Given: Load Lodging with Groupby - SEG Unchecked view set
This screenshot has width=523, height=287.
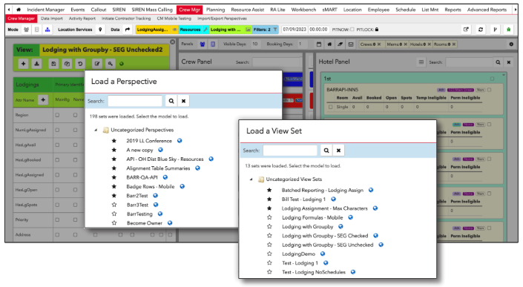Looking at the screenshot, I should [x=328, y=245].
